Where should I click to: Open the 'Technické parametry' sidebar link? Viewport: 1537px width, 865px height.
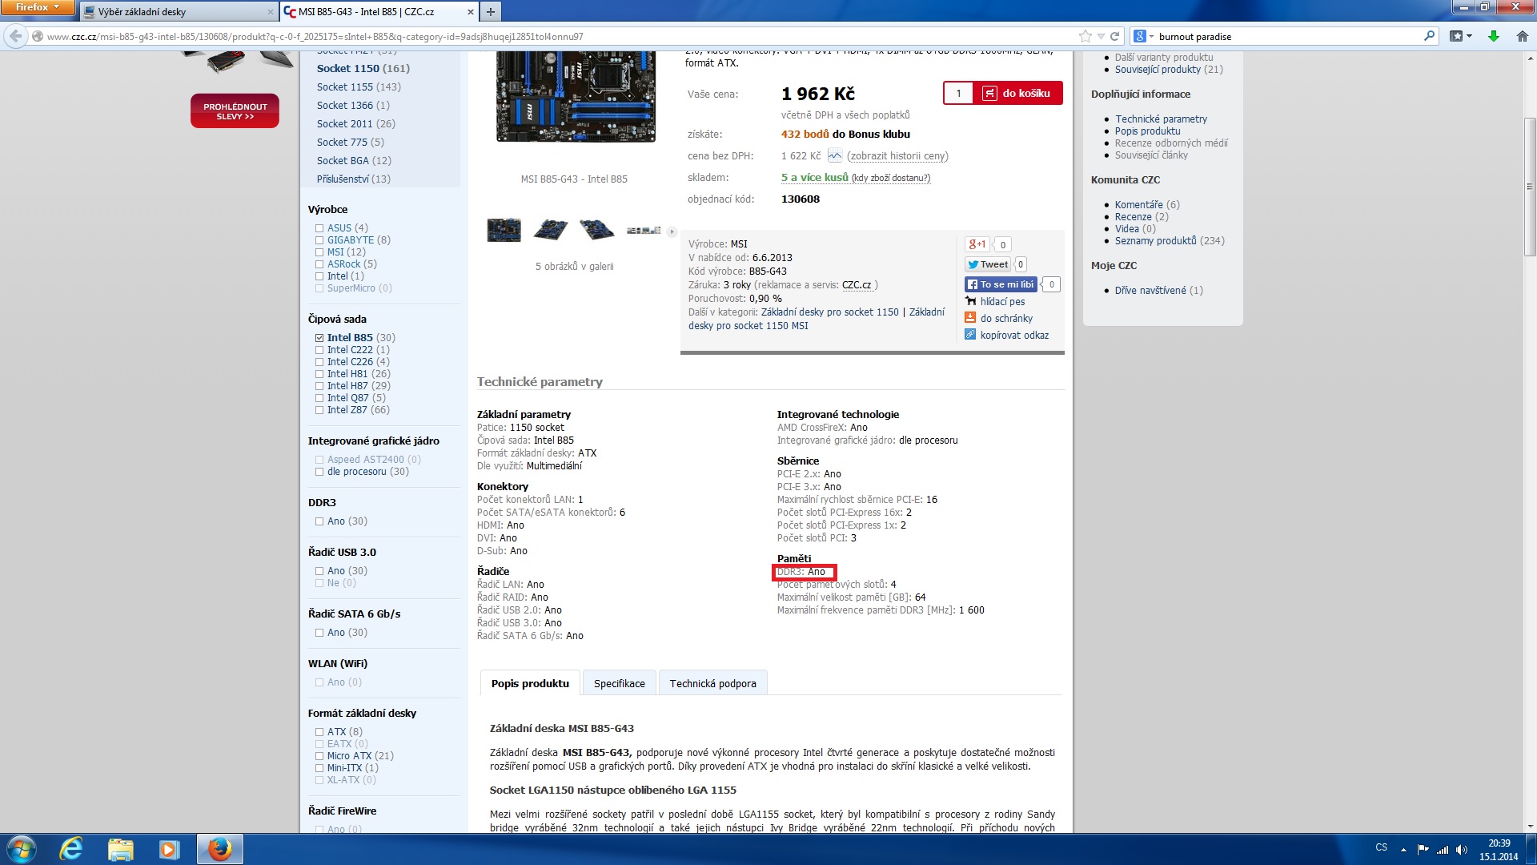pyautogui.click(x=1161, y=119)
